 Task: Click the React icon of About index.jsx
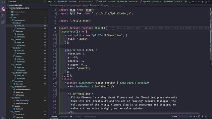(16, 26)
